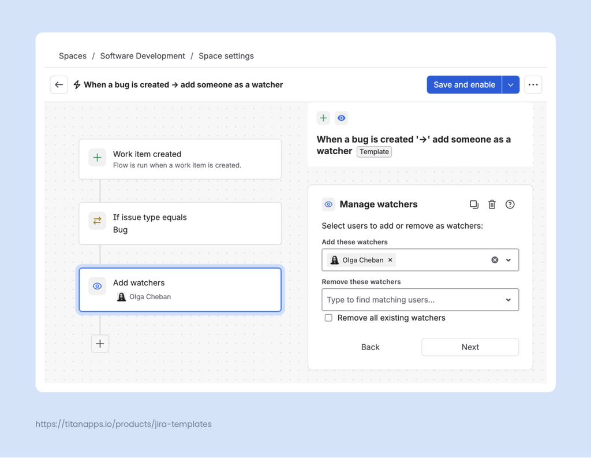Image resolution: width=591 pixels, height=458 pixels.
Task: Click the summary panel rule title text
Action: click(413, 145)
